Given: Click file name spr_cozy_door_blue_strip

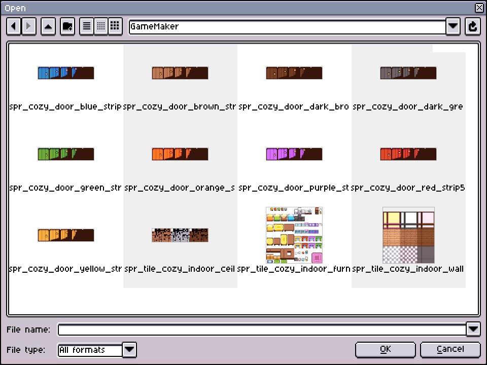Looking at the screenshot, I should tap(65, 107).
